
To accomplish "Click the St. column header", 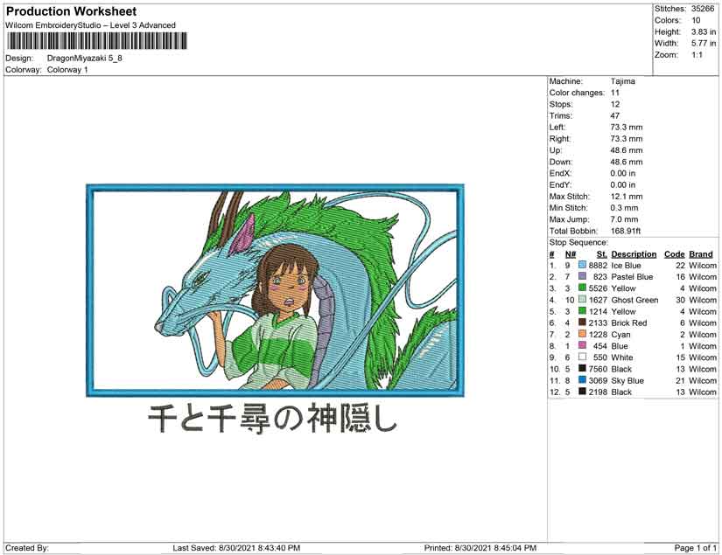I will 602,254.
